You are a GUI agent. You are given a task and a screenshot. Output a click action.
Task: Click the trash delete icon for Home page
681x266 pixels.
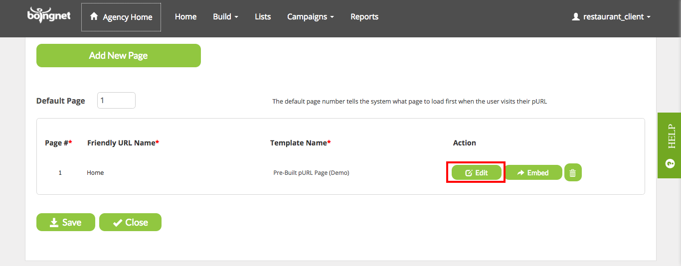click(573, 173)
